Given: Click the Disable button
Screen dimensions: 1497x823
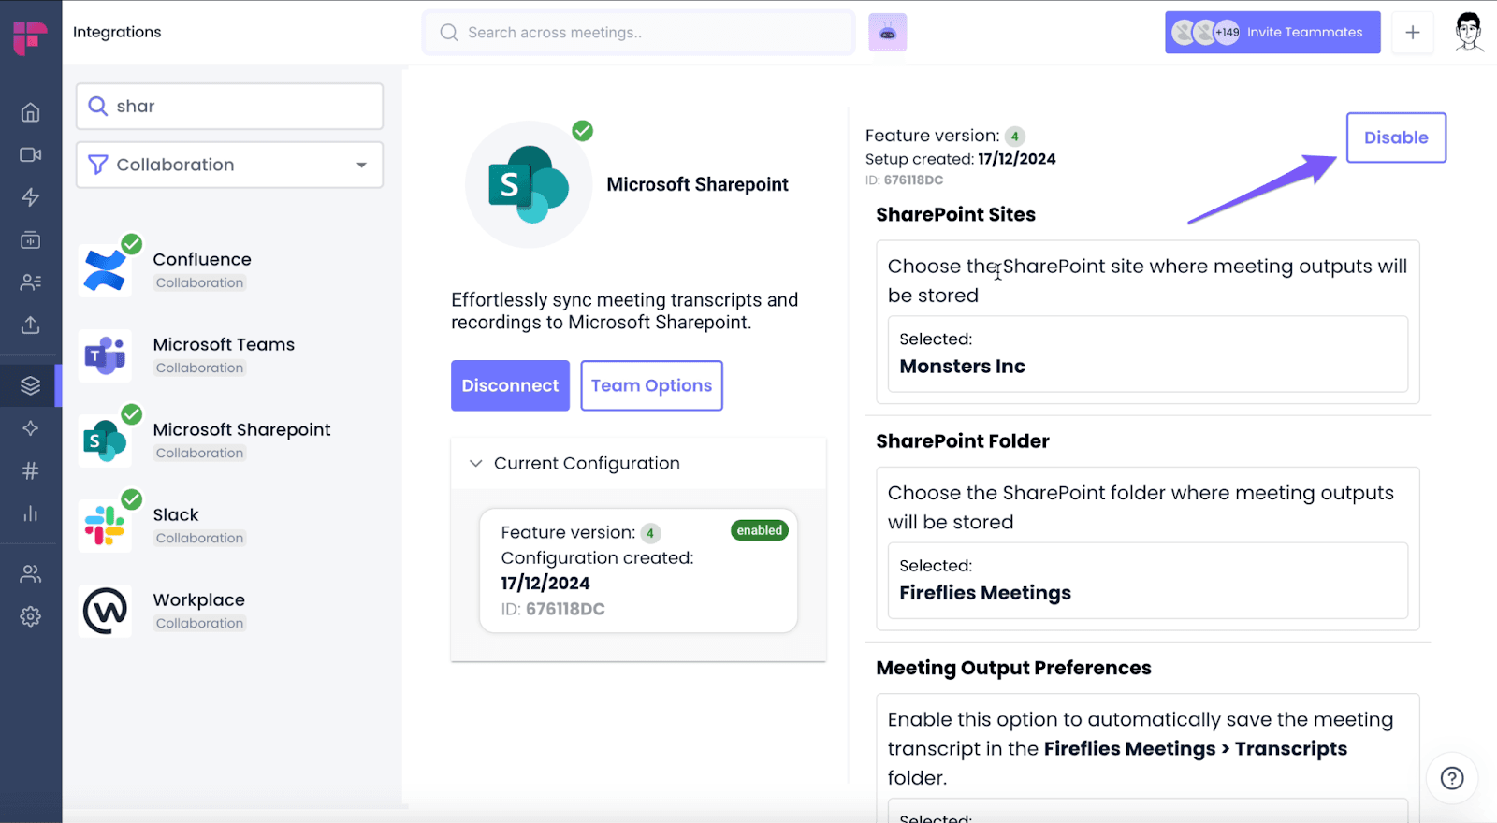Looking at the screenshot, I should [1396, 137].
